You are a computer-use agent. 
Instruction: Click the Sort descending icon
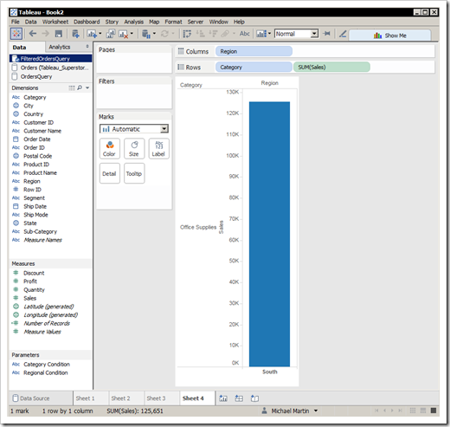(213, 34)
